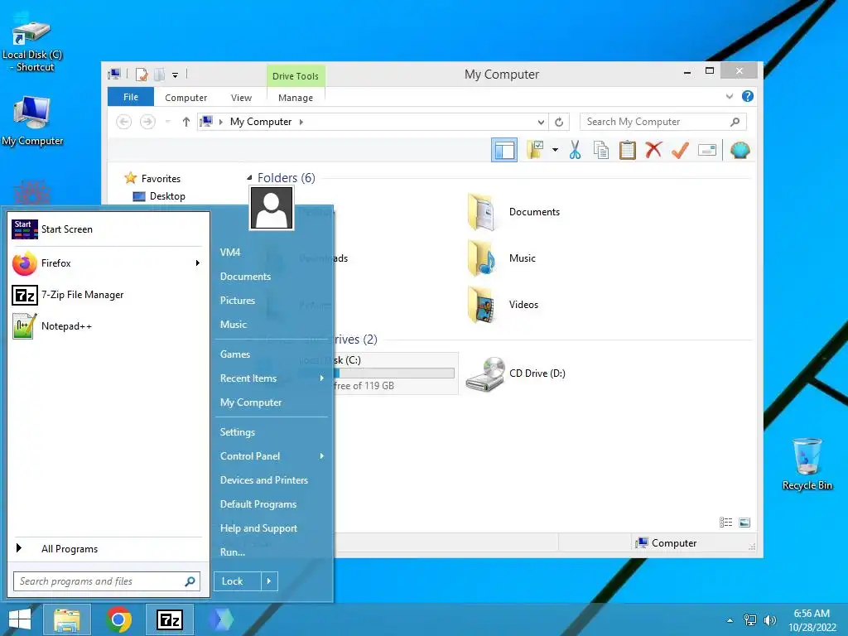This screenshot has height=636, width=848.
Task: Switch to large icons view in status bar
Action: [744, 523]
